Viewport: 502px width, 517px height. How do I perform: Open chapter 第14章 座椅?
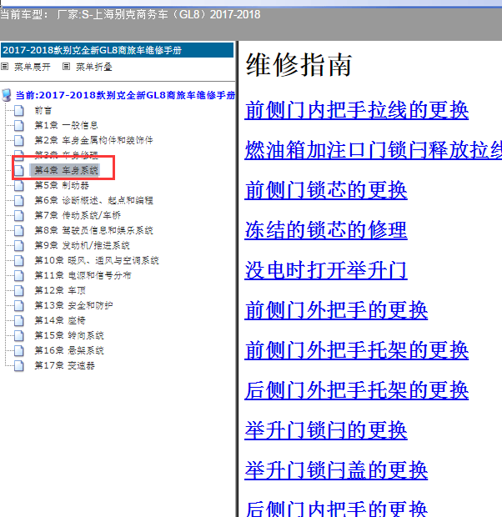pos(60,320)
